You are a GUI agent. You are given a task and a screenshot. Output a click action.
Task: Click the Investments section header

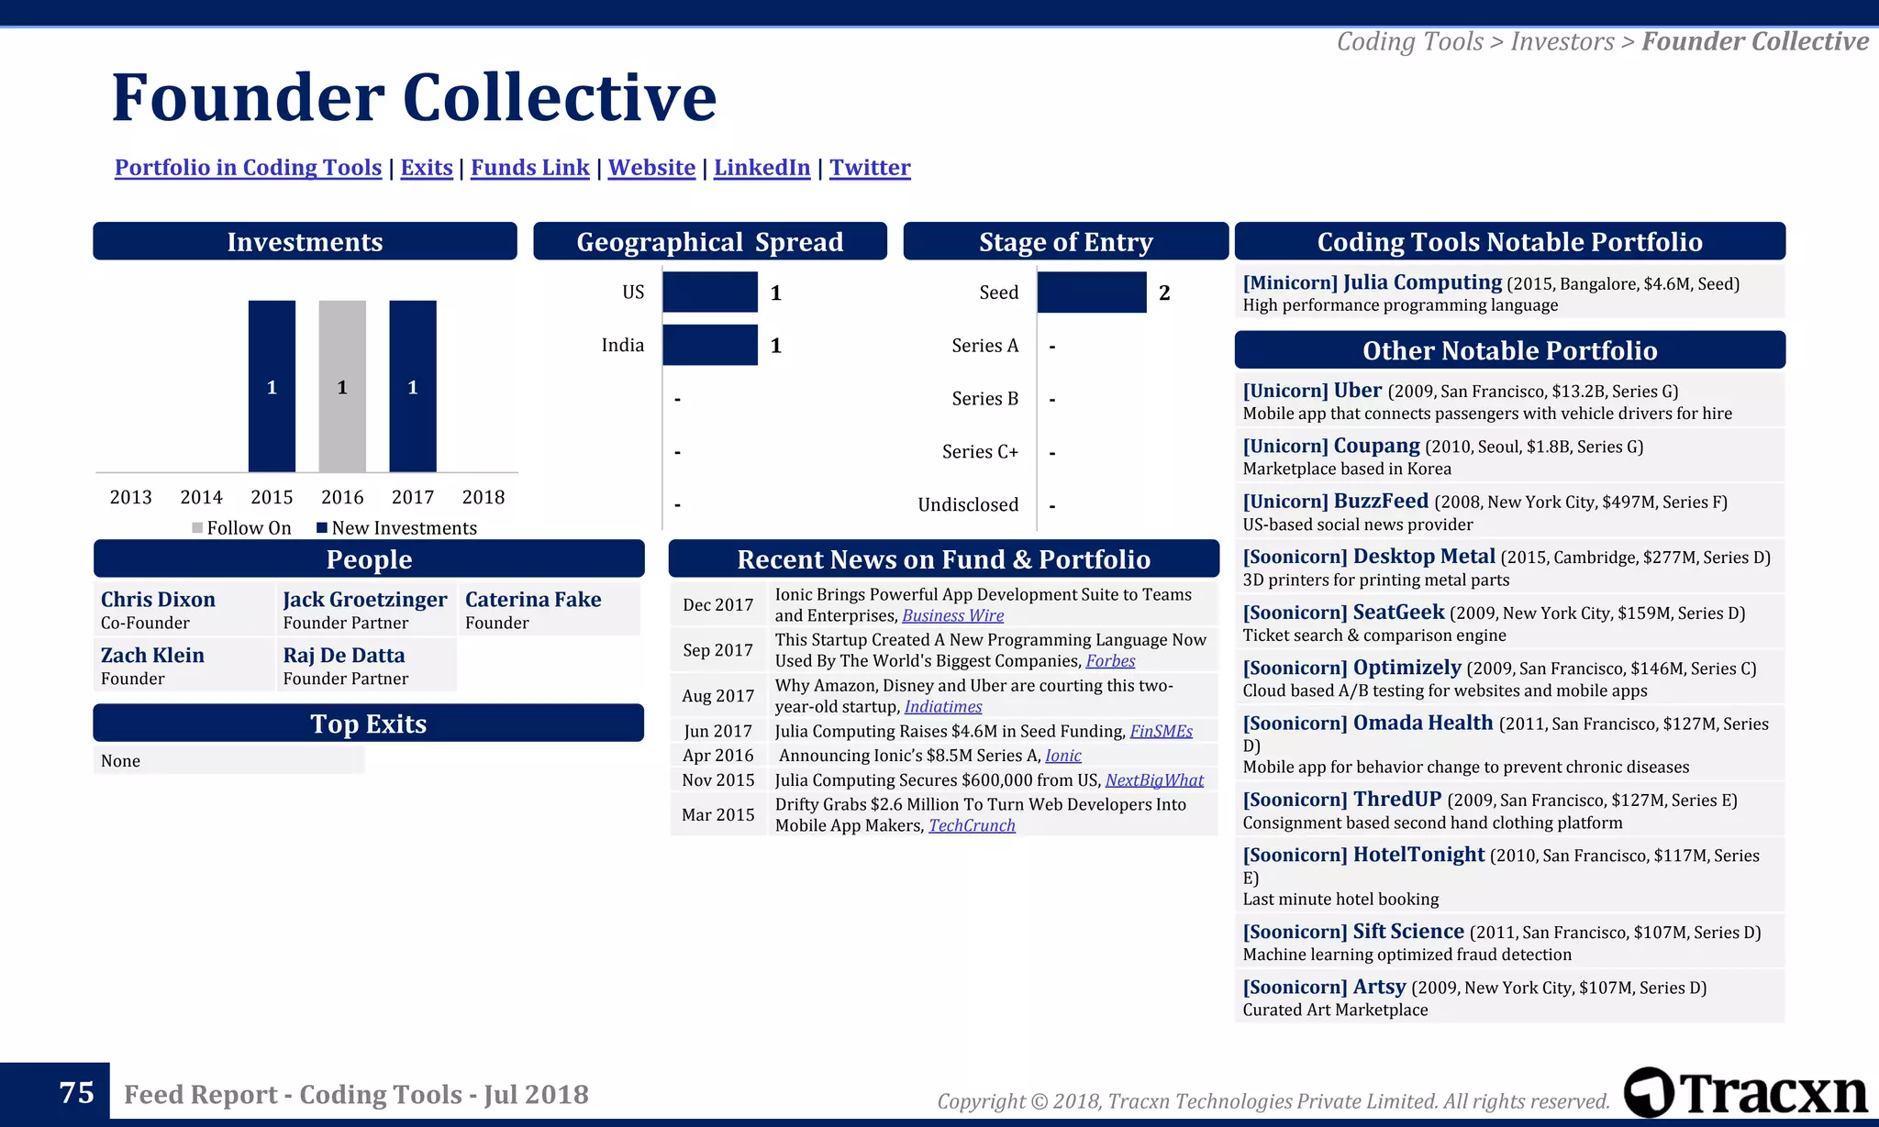pos(305,241)
